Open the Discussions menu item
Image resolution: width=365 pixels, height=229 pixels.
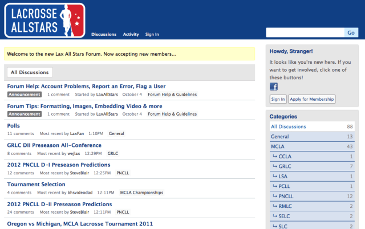pyautogui.click(x=104, y=34)
